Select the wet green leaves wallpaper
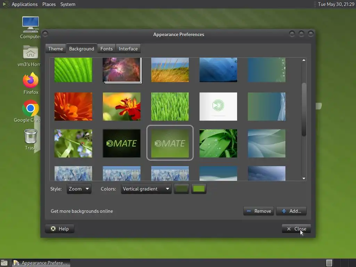 (218, 143)
